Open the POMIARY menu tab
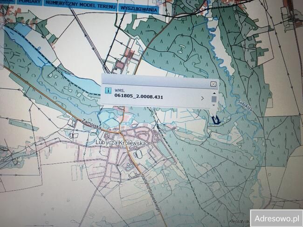This screenshot has width=303, height=227. click(x=30, y=2)
